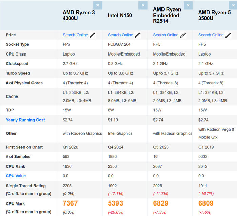237x216 pixels.
Task: Select Intel N150 header name
Action: pyautogui.click(x=120, y=15)
